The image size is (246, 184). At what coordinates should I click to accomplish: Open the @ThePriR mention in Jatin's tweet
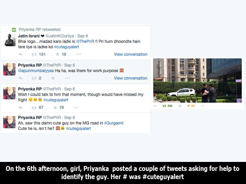[85, 41]
